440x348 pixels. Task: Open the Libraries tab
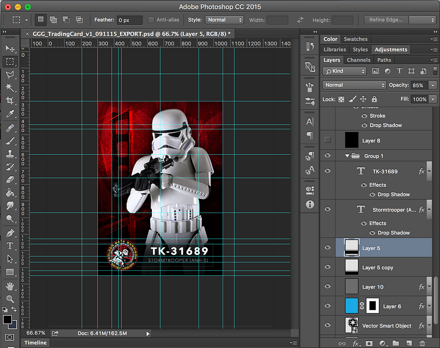tap(335, 50)
